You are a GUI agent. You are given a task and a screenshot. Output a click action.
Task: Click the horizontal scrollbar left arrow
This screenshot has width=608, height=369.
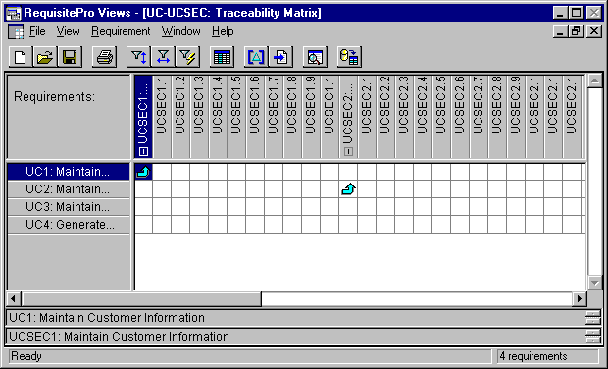pos(14,298)
